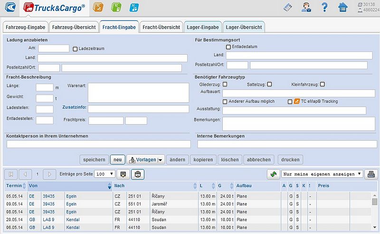This screenshot has height=234, width=380.
Task: Click the Zusatzinfo link label
Action: pos(75,107)
